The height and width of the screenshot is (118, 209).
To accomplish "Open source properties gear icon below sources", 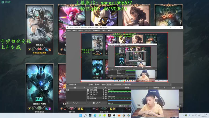I will tap(94, 103).
